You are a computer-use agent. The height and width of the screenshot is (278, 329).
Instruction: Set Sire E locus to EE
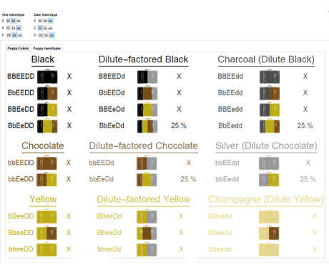click(8, 28)
